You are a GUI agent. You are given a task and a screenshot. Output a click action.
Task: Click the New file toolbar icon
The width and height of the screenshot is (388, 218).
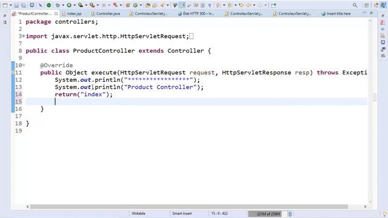pos(5,5)
